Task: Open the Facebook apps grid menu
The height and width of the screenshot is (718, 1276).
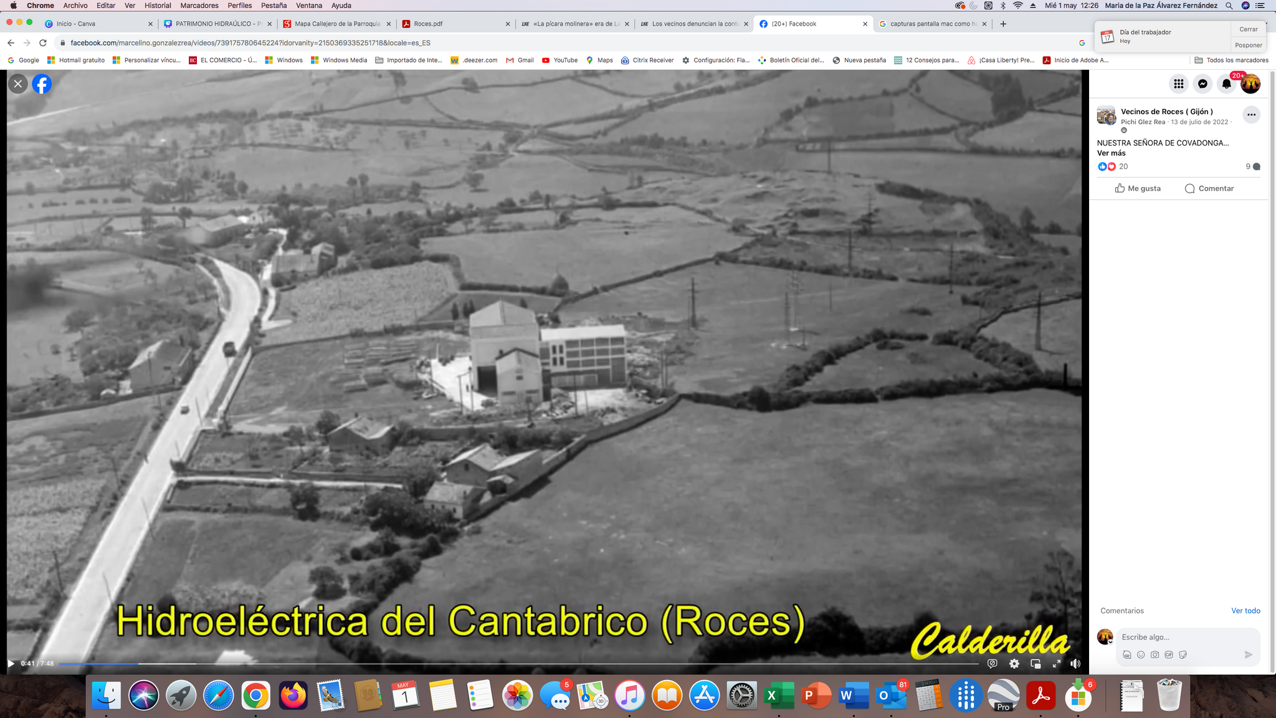Action: click(1178, 84)
